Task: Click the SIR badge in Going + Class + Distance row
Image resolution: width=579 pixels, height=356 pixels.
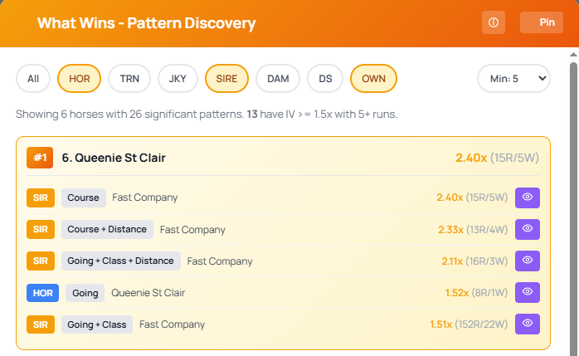Action: [41, 261]
